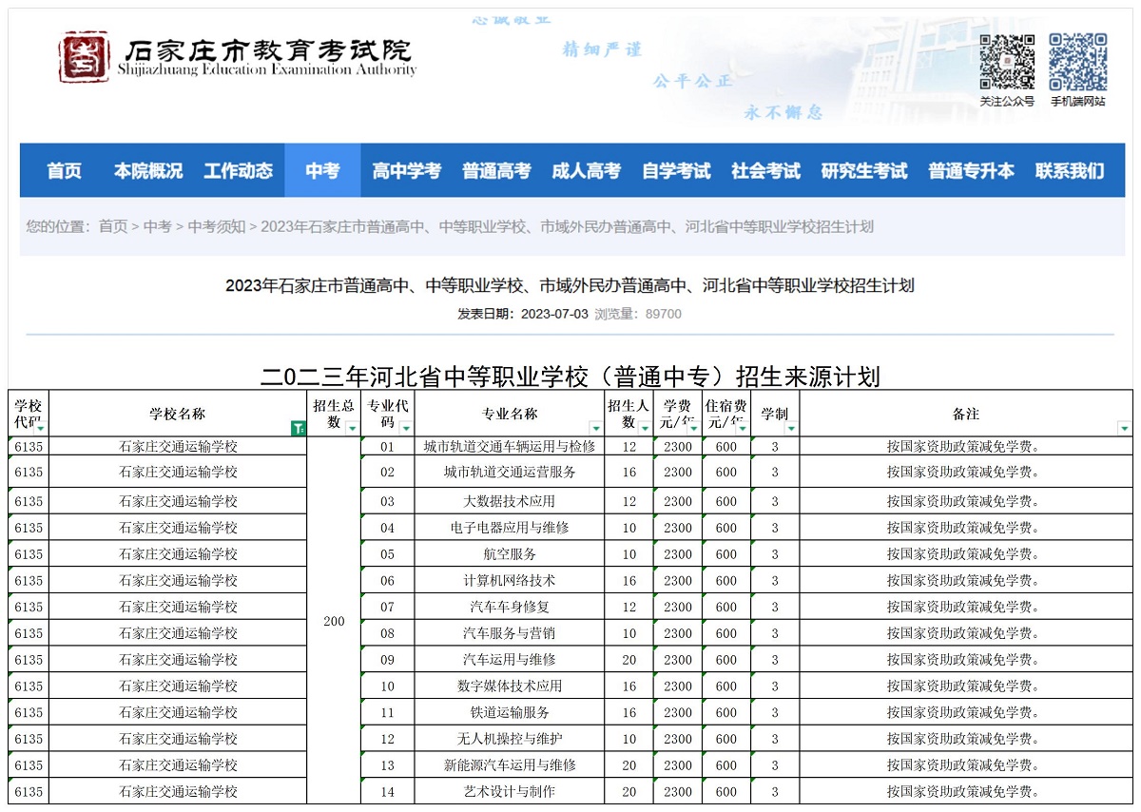Open the 普通高考 menu
This screenshot has height=812, width=1141.
(496, 170)
